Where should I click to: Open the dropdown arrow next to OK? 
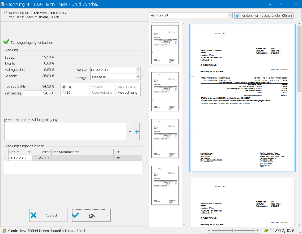[x=108, y=215]
